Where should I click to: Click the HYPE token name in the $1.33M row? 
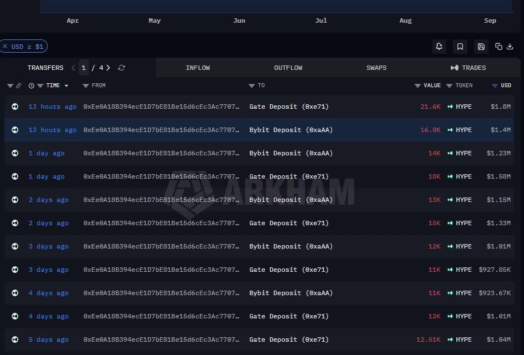click(x=464, y=223)
